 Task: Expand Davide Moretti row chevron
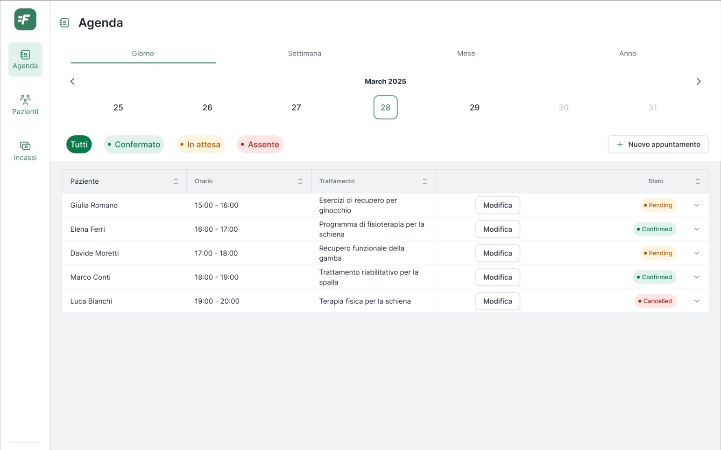click(x=697, y=253)
